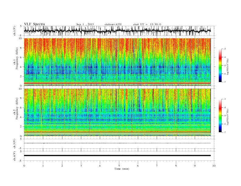Click the 'start UT = 13:30:0' text
Screen dimensions: 241x186
click(x=147, y=24)
